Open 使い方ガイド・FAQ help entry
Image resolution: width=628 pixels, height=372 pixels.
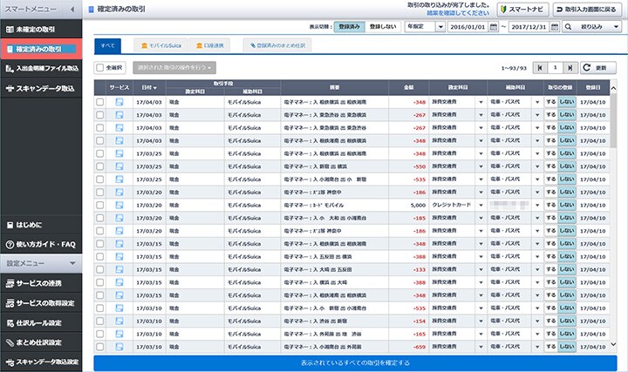[41, 244]
